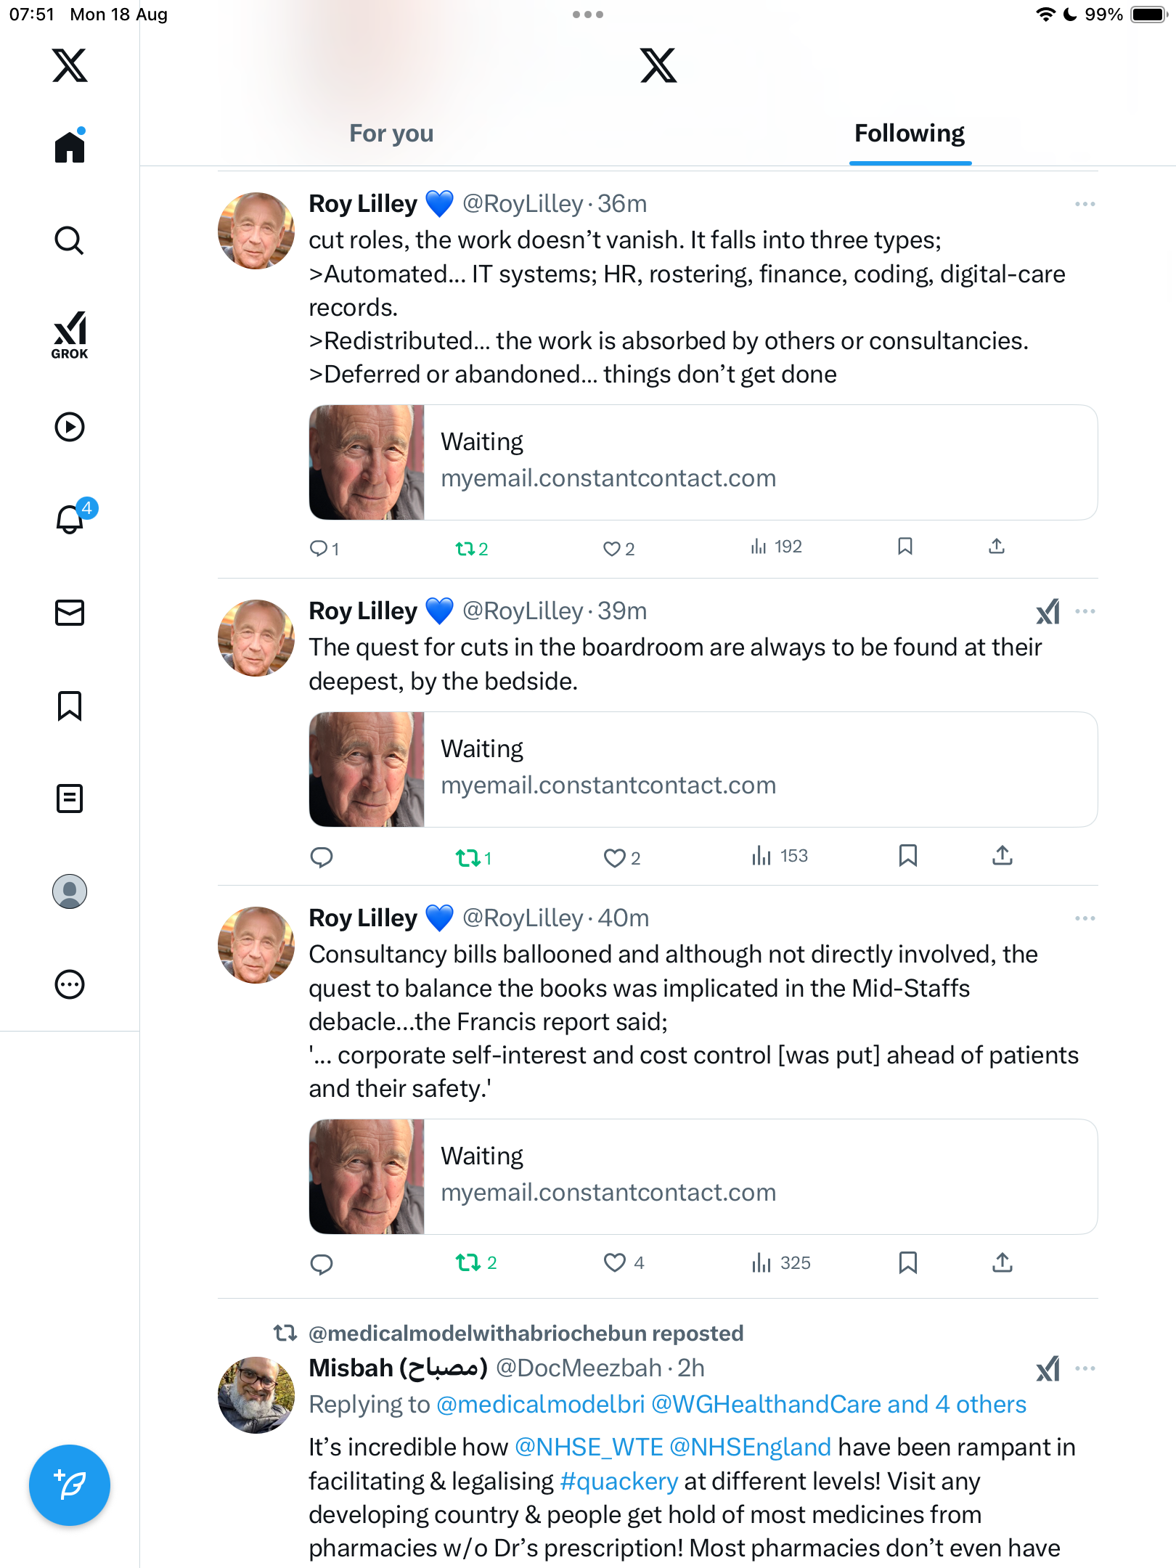This screenshot has width=1176, height=1568.
Task: Share Roy Lilley's 40m post
Action: (x=1002, y=1263)
